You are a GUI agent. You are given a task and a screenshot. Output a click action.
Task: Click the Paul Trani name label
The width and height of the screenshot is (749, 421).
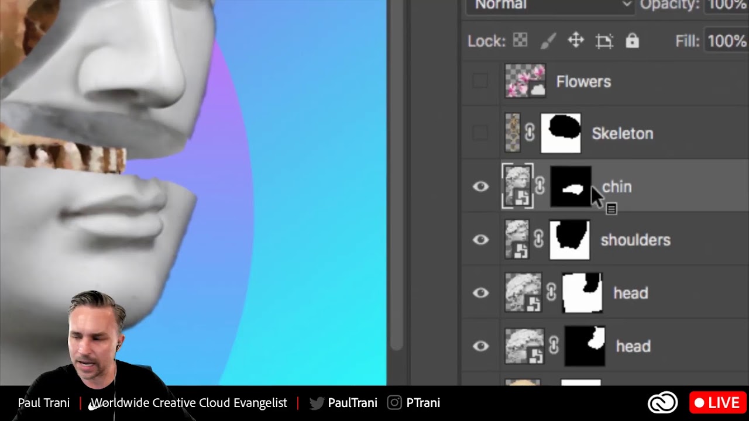point(44,403)
